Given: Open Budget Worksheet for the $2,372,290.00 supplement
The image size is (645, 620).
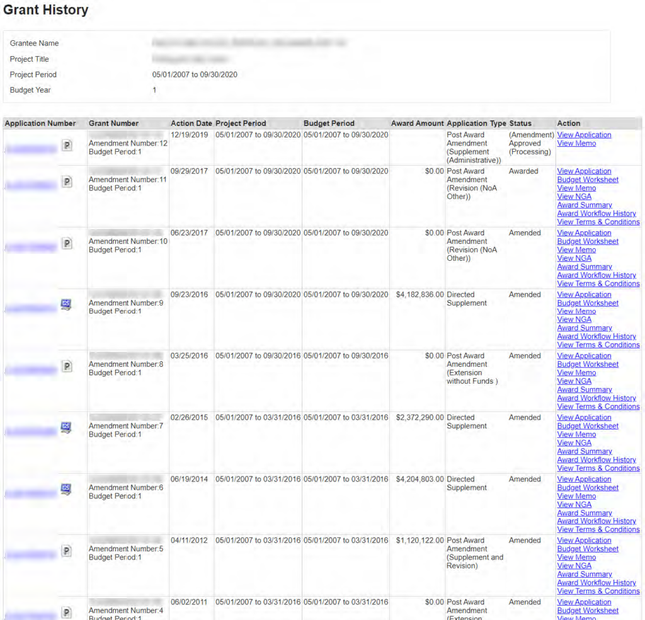Looking at the screenshot, I should pyautogui.click(x=588, y=426).
